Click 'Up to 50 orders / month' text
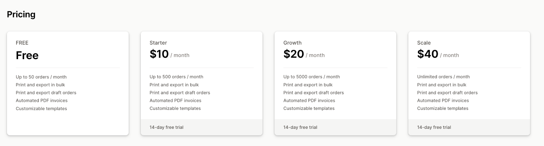 pos(41,77)
